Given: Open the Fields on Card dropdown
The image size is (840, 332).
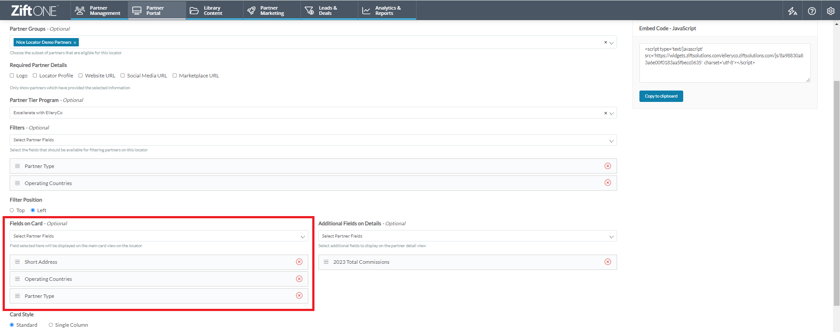Looking at the screenshot, I should (x=159, y=236).
